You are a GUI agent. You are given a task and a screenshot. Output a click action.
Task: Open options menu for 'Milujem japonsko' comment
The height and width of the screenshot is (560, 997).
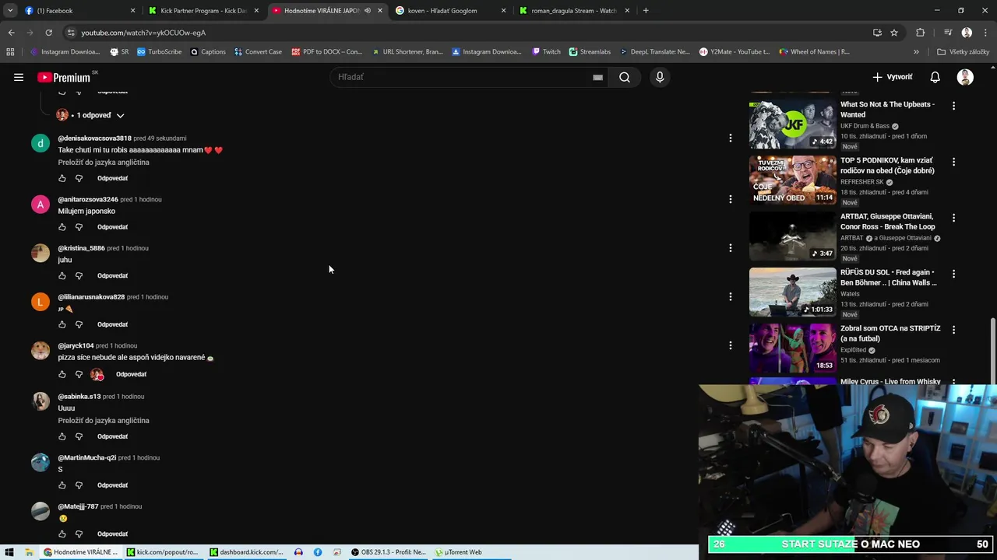click(730, 199)
